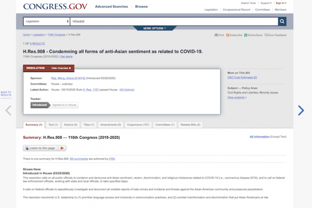
Task: Open sponsor Rep. Meng, Grace link
Action: tap(68, 78)
